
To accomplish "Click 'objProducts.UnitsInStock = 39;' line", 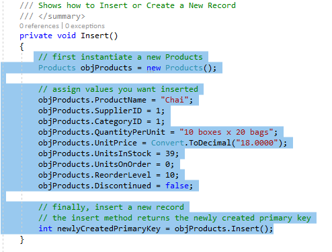I will pos(108,153).
